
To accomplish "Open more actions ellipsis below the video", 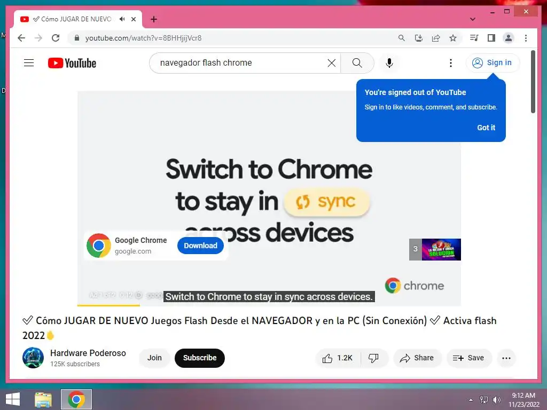I will point(506,358).
